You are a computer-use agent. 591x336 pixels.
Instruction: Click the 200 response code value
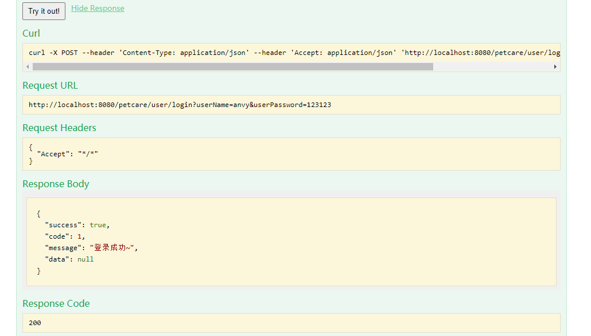pos(35,323)
